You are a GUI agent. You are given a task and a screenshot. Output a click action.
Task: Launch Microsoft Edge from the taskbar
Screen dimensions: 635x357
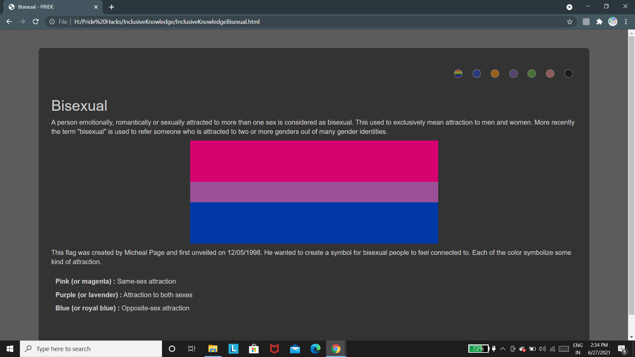pos(315,348)
